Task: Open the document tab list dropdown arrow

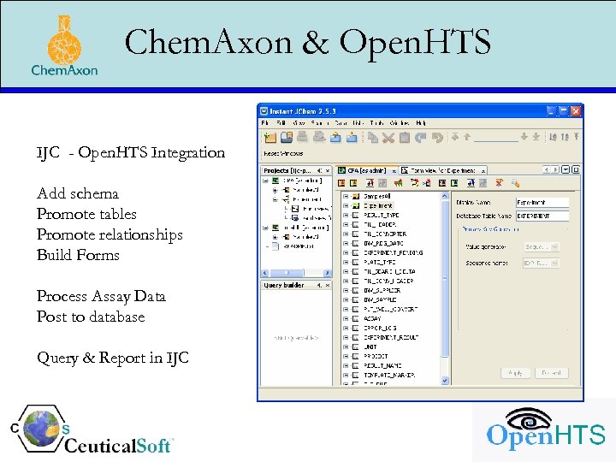Action: (x=566, y=169)
